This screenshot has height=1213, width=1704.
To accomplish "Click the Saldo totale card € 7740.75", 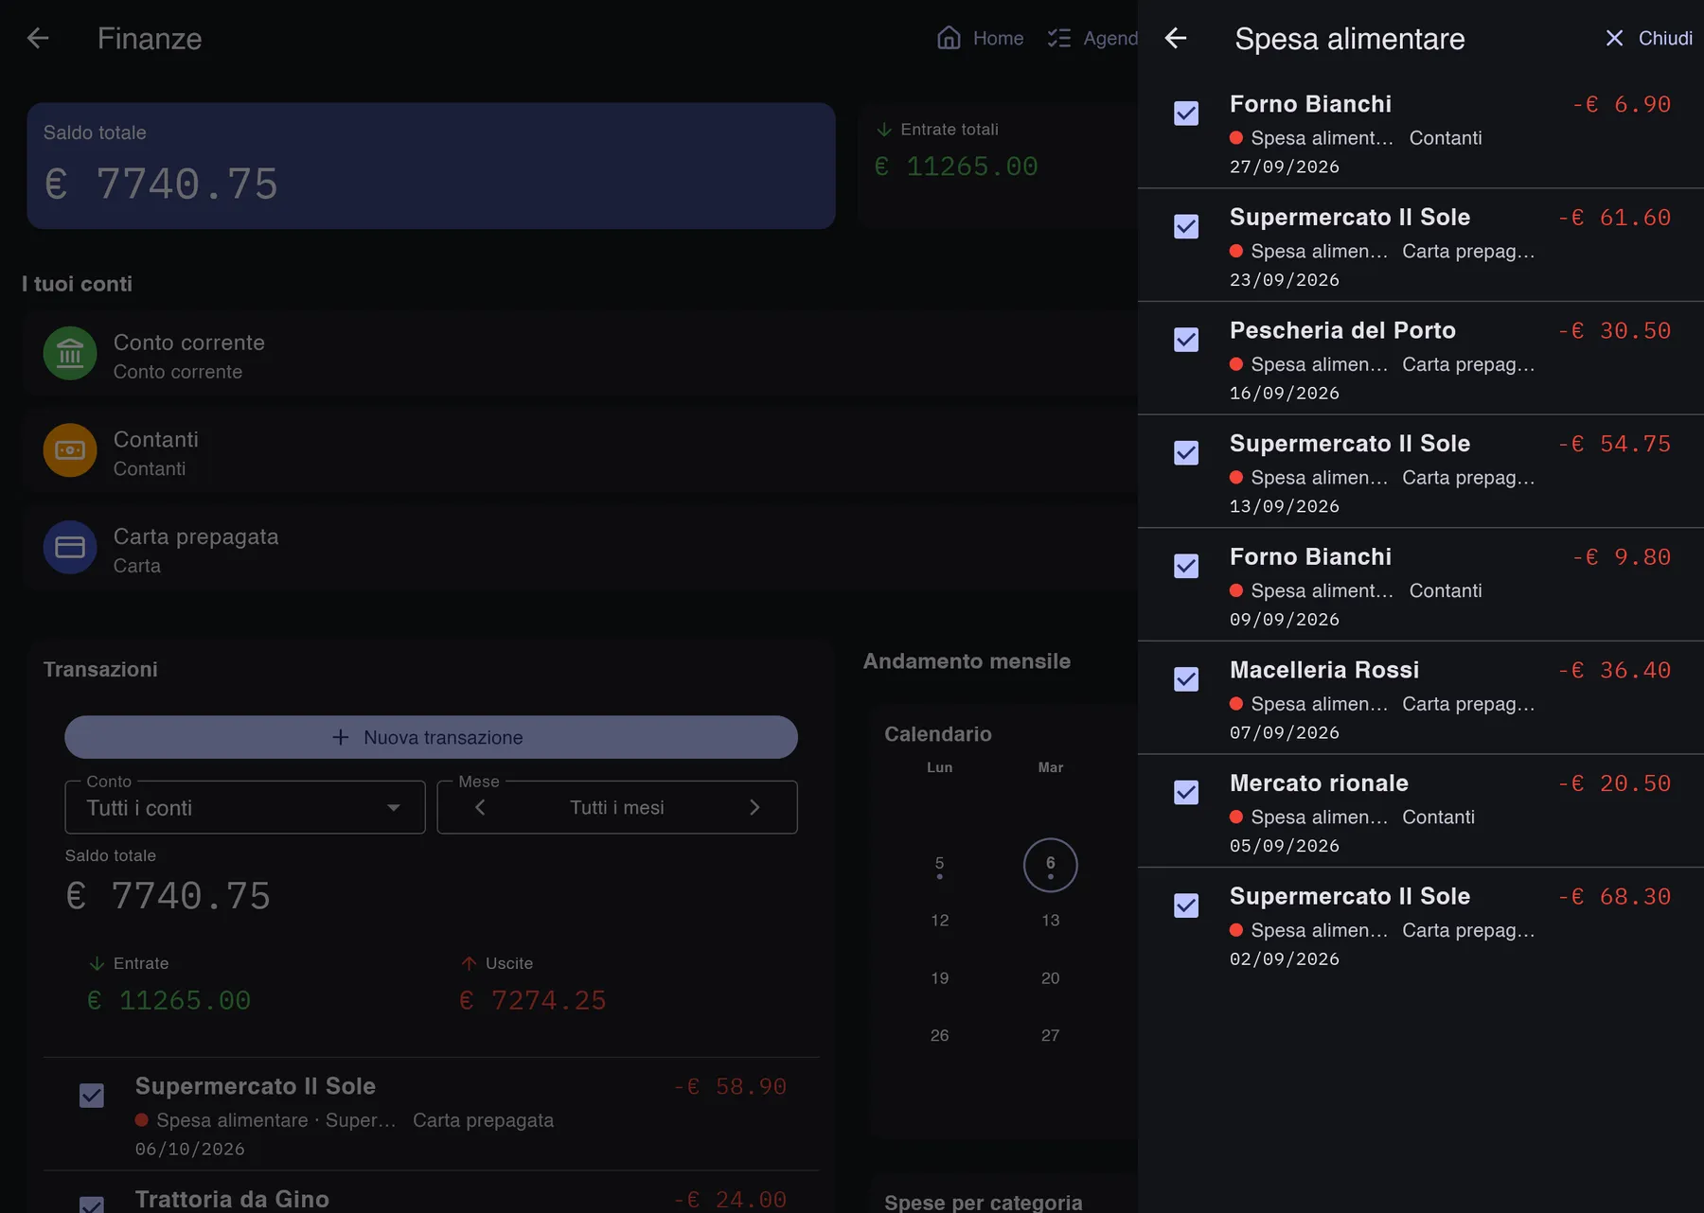I will tap(431, 166).
